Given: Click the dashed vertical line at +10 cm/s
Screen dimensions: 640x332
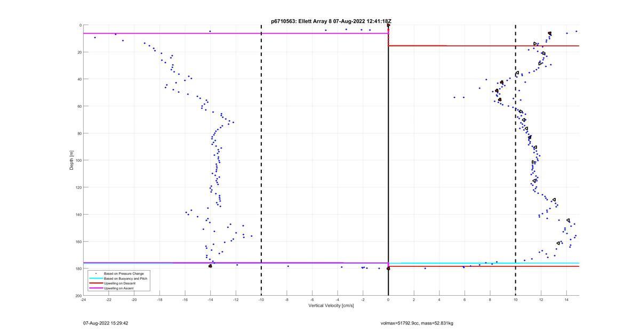Looking at the screenshot, I should [515, 160].
